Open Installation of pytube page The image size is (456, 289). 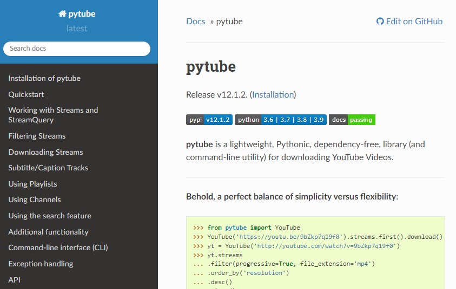[44, 78]
